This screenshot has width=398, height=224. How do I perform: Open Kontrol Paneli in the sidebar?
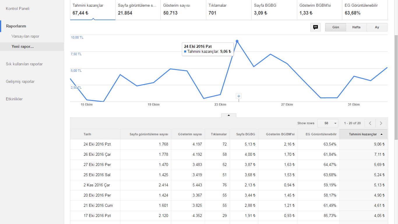coord(17,8)
